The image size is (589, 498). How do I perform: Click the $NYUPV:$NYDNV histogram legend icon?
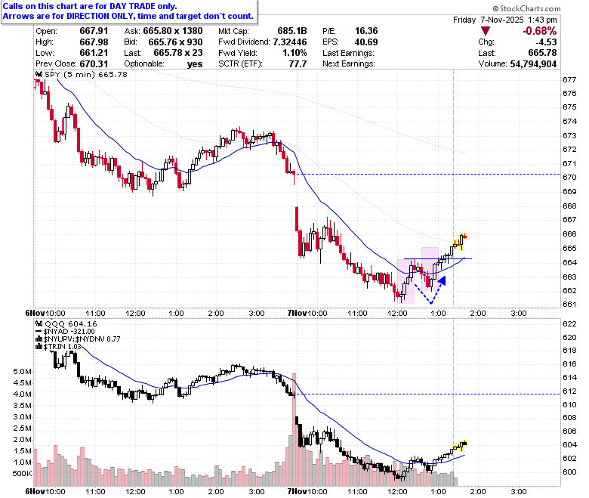pyautogui.click(x=39, y=339)
